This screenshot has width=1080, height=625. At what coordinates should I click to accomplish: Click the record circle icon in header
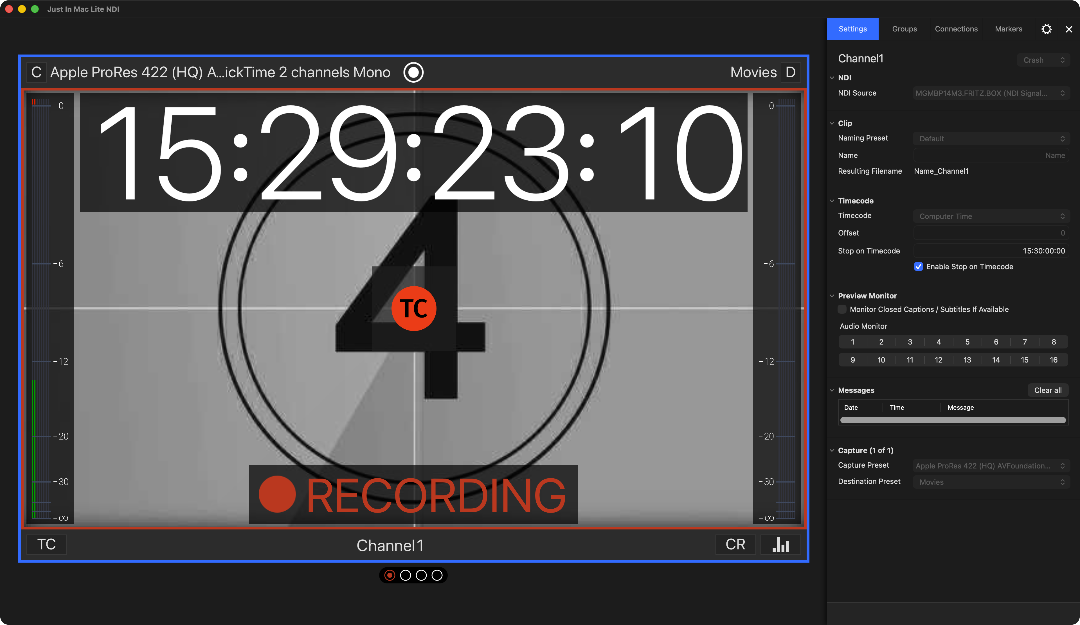coord(413,72)
